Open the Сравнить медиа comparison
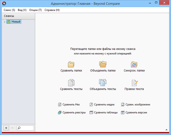The width and height of the screenshot is (171, 135). click(102, 105)
